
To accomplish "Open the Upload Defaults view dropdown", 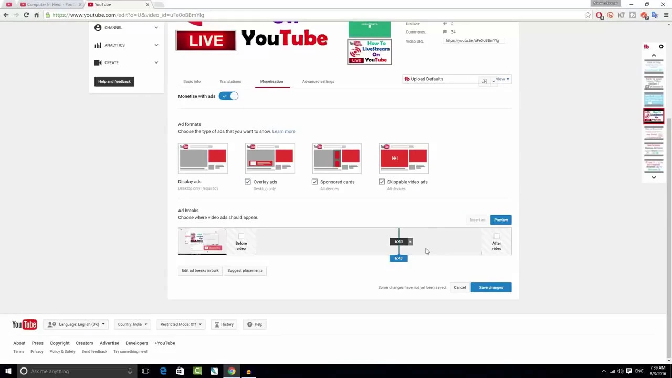I will (x=502, y=79).
